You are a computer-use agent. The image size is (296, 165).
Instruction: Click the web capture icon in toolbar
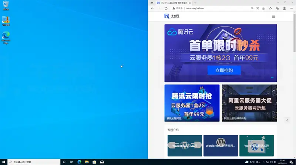[x=258, y=8]
